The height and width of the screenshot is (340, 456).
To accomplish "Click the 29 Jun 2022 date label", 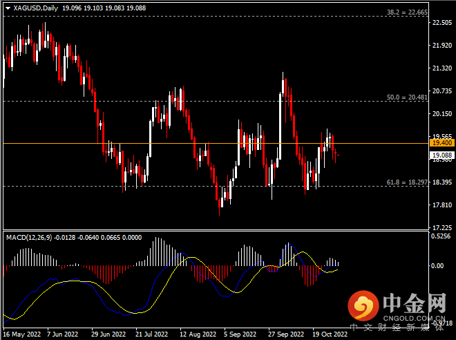I will (x=108, y=334).
